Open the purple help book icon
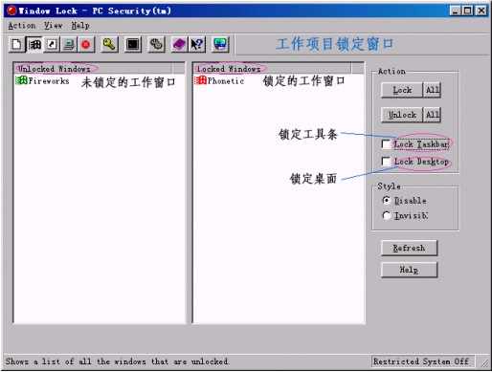492x372 pixels. (x=179, y=44)
